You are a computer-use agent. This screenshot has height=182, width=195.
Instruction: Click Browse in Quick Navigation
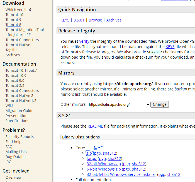pos(95,20)
